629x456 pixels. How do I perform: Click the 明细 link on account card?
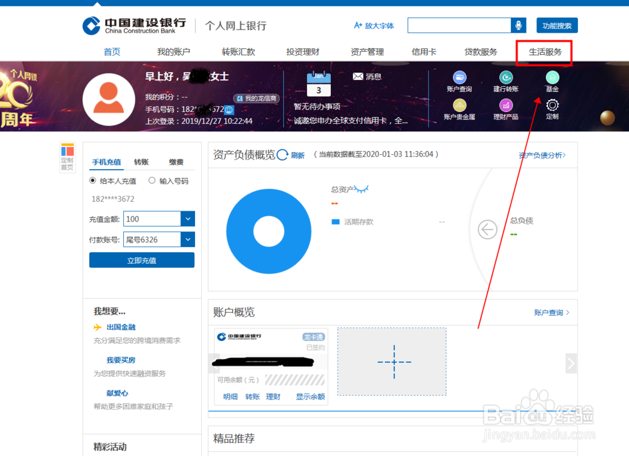tap(230, 397)
